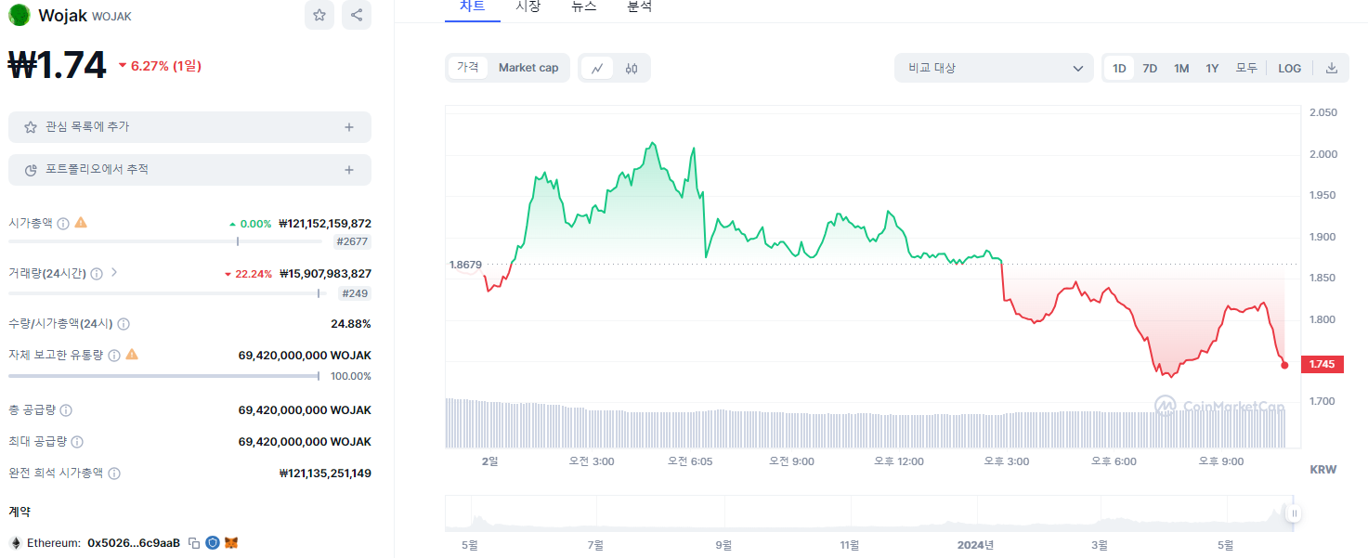This screenshot has width=1368, height=558.
Task: Open info icon beside 자체 보고한 유통량
Action: (114, 356)
